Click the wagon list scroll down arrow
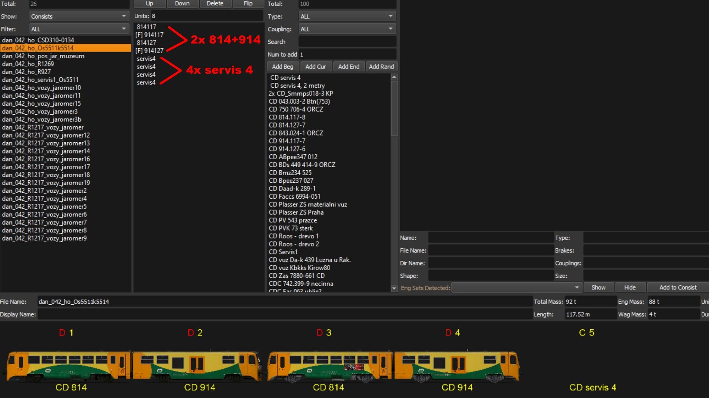Image resolution: width=709 pixels, height=398 pixels. tap(394, 288)
